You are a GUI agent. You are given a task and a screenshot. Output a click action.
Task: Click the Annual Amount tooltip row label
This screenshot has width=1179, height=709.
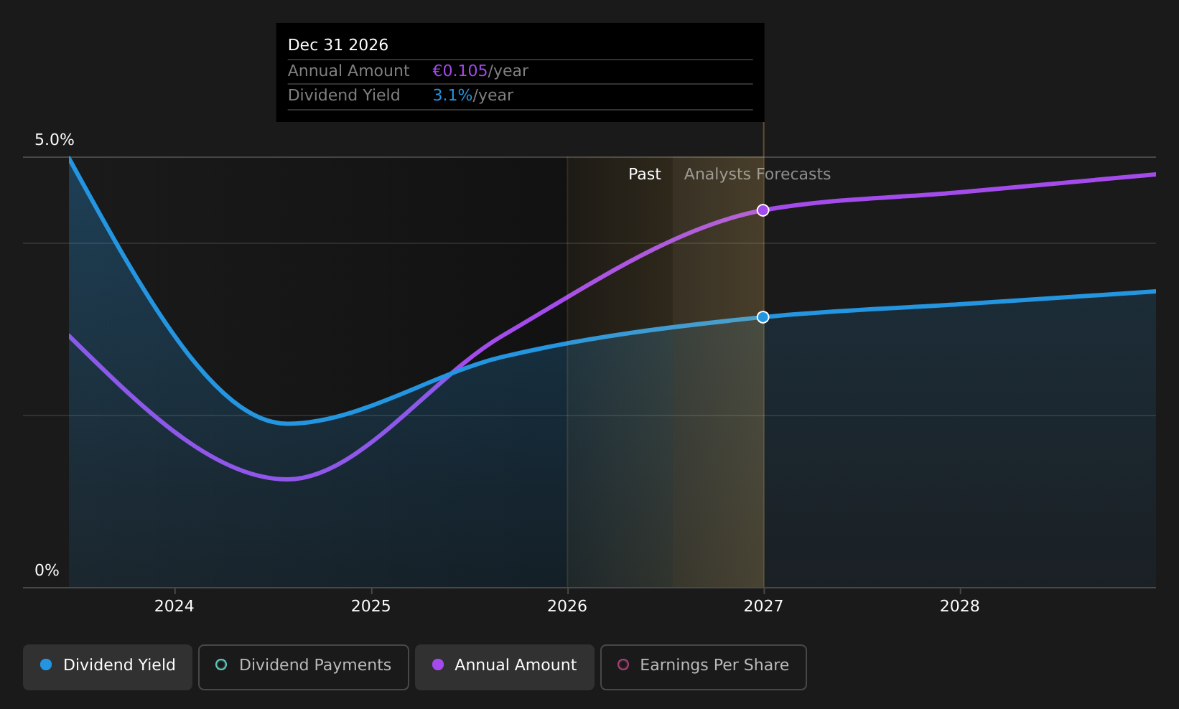349,71
